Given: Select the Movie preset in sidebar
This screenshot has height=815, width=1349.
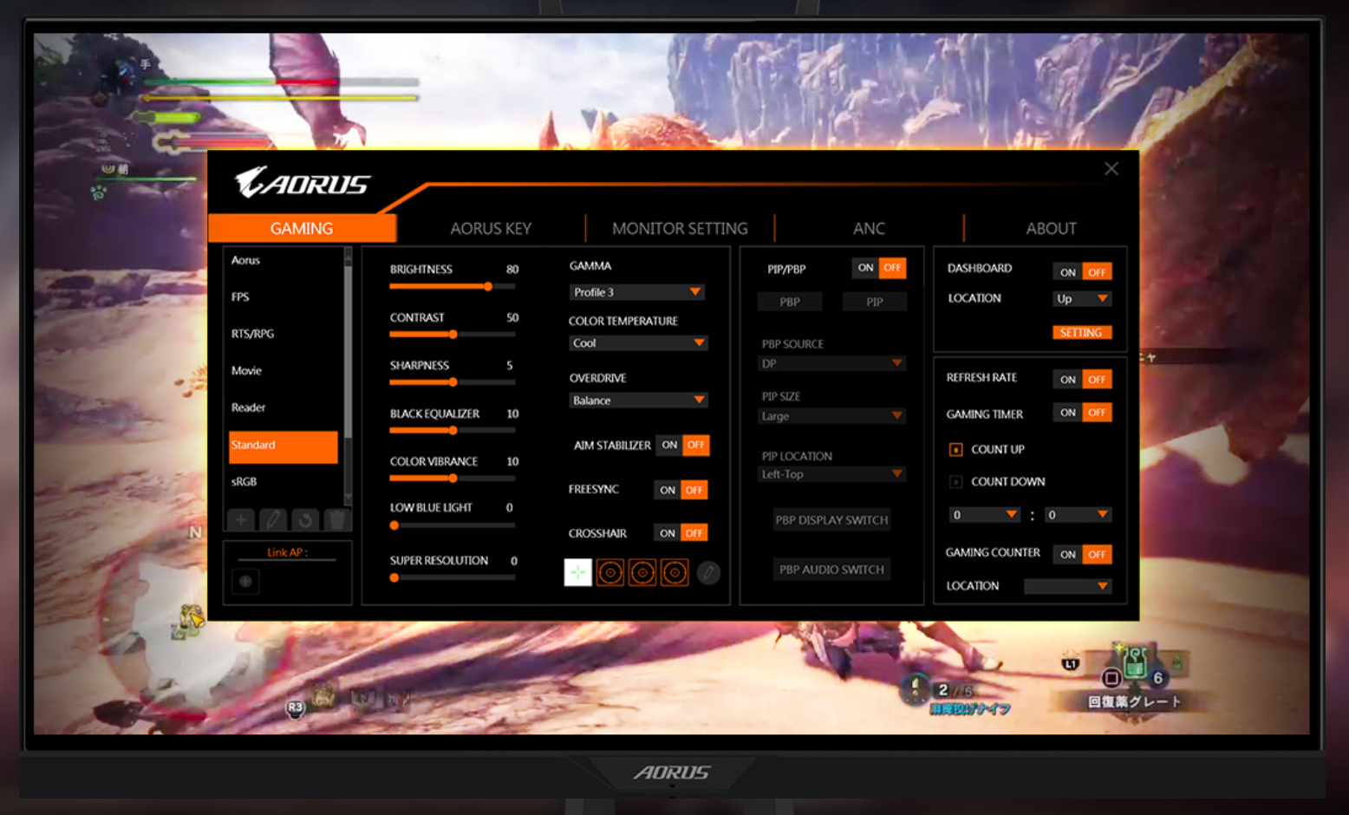Looking at the screenshot, I should (246, 370).
